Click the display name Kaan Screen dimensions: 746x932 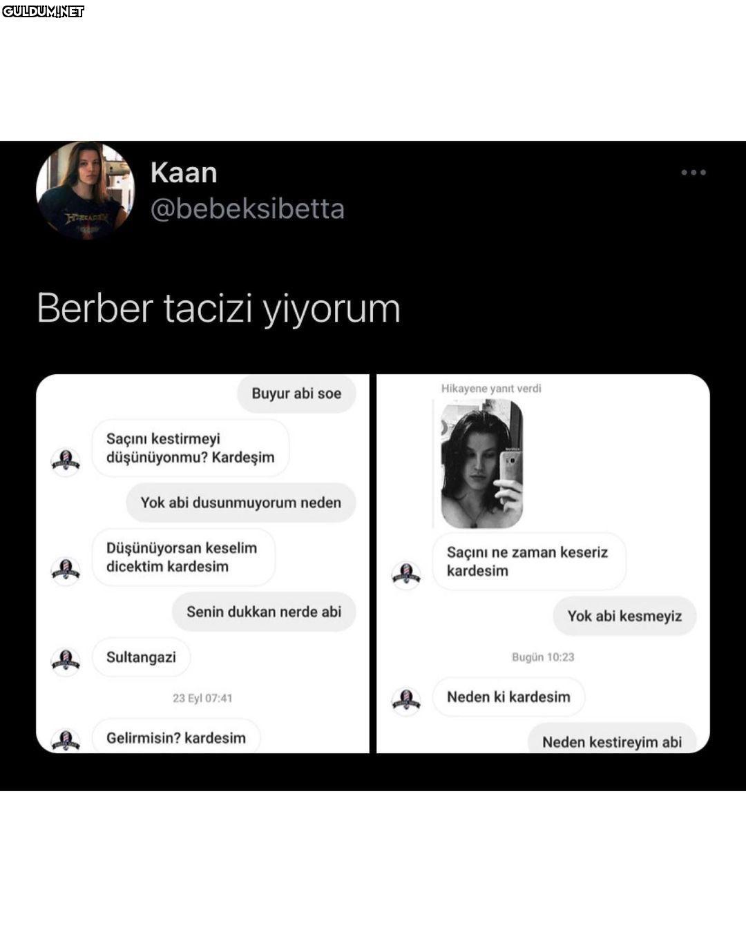(x=184, y=173)
